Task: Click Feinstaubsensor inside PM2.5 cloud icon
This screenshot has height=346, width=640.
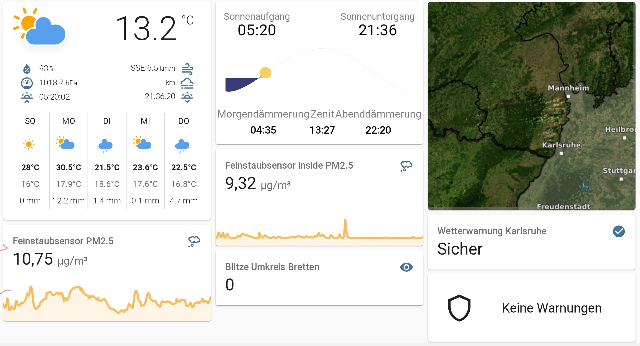Action: pyautogui.click(x=406, y=166)
